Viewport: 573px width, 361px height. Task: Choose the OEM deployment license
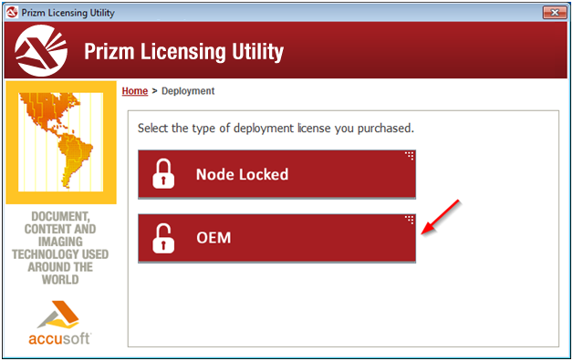(276, 238)
